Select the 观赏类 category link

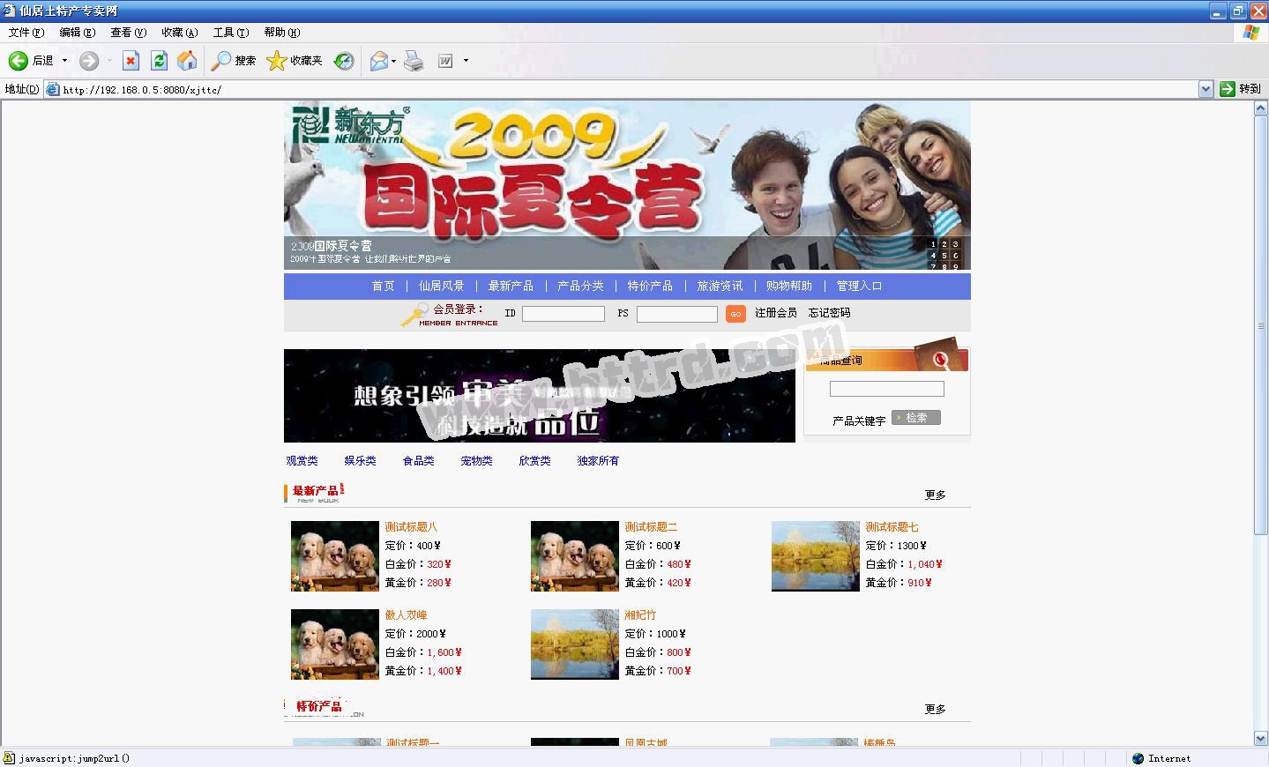302,460
